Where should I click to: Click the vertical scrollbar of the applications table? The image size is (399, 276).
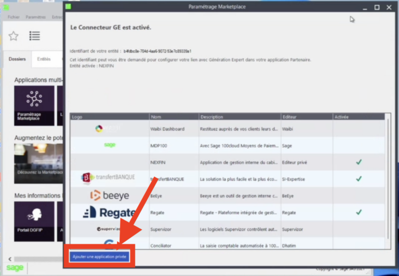click(x=388, y=178)
